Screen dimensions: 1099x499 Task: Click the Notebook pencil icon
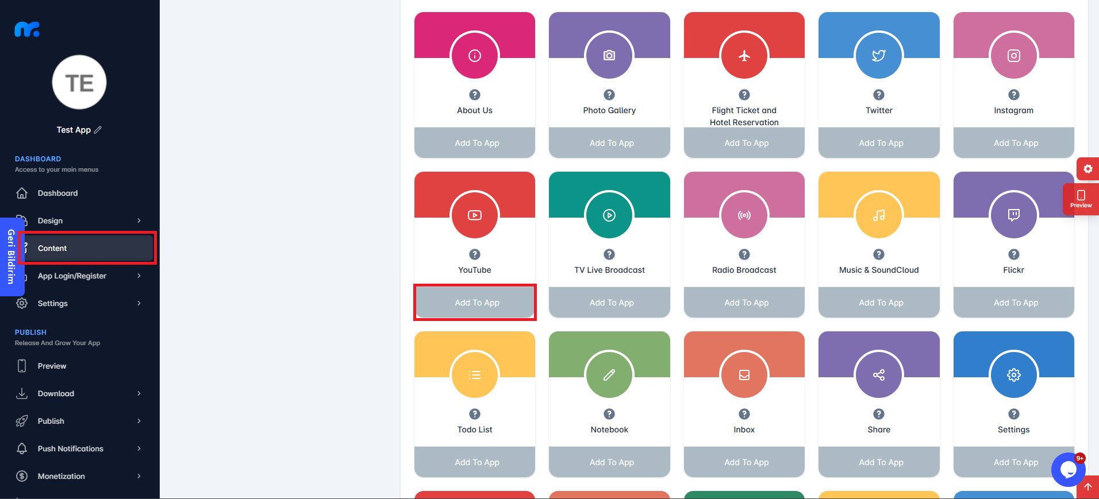click(609, 375)
